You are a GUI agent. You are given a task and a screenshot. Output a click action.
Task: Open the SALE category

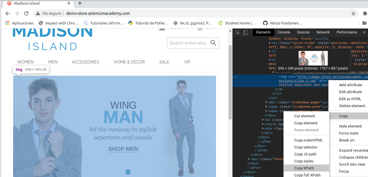pos(164,62)
